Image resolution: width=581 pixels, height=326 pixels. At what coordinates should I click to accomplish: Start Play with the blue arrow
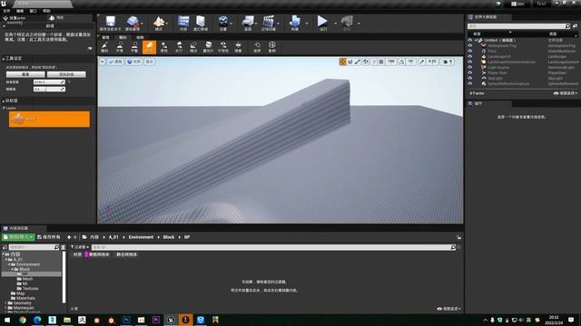(322, 23)
